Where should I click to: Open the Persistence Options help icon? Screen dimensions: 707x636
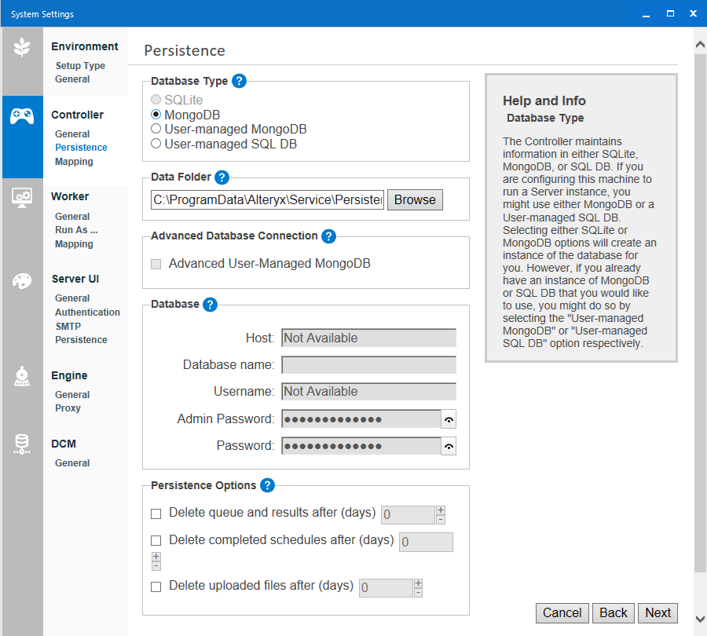click(x=267, y=485)
